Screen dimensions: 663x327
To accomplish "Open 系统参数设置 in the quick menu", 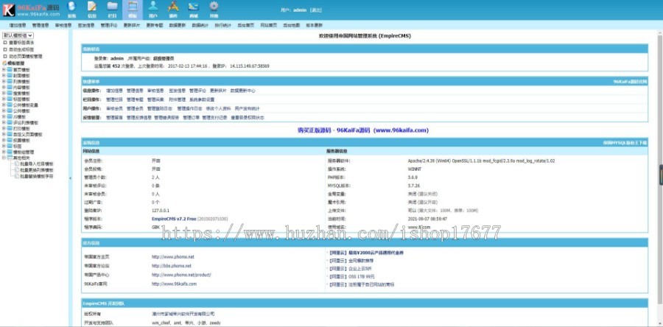I will click(x=202, y=100).
